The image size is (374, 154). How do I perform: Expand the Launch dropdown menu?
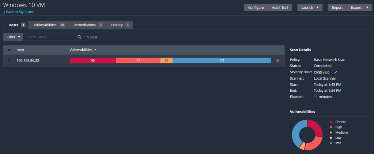pos(309,8)
